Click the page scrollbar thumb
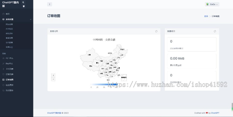The height and width of the screenshot is (117, 233). (x=232, y=107)
